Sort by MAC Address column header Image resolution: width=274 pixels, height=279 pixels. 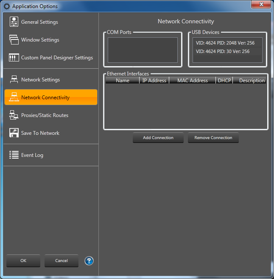pos(193,81)
